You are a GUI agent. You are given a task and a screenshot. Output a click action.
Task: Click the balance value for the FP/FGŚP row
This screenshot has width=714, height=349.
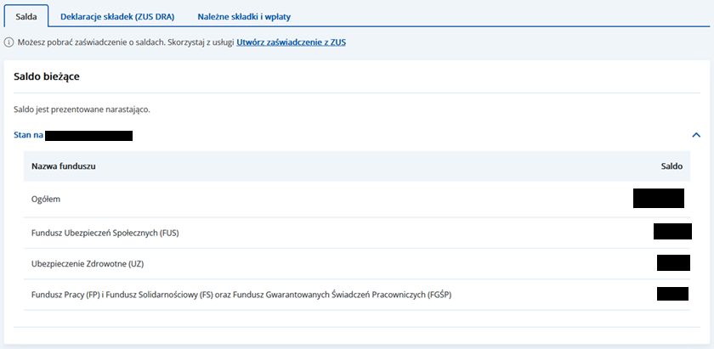[x=671, y=294]
